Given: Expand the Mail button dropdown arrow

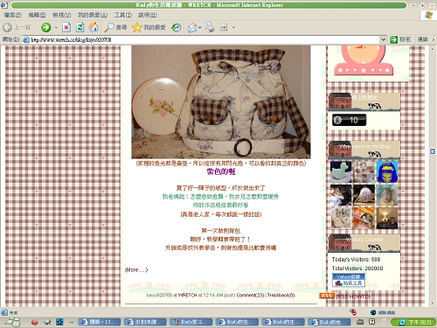Looking at the screenshot, I should 200,28.
